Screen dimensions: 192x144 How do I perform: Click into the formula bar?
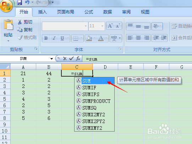coord(137,59)
